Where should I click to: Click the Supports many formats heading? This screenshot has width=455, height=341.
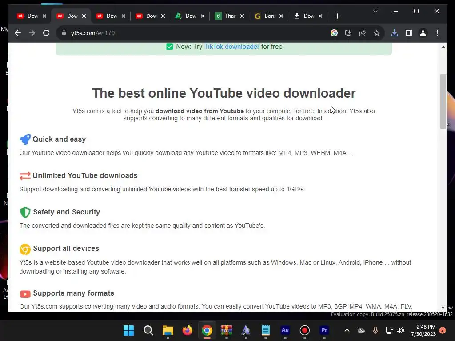[x=73, y=293]
